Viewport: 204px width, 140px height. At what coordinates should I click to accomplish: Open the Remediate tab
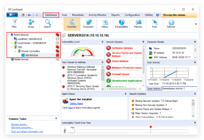[x=78, y=15]
